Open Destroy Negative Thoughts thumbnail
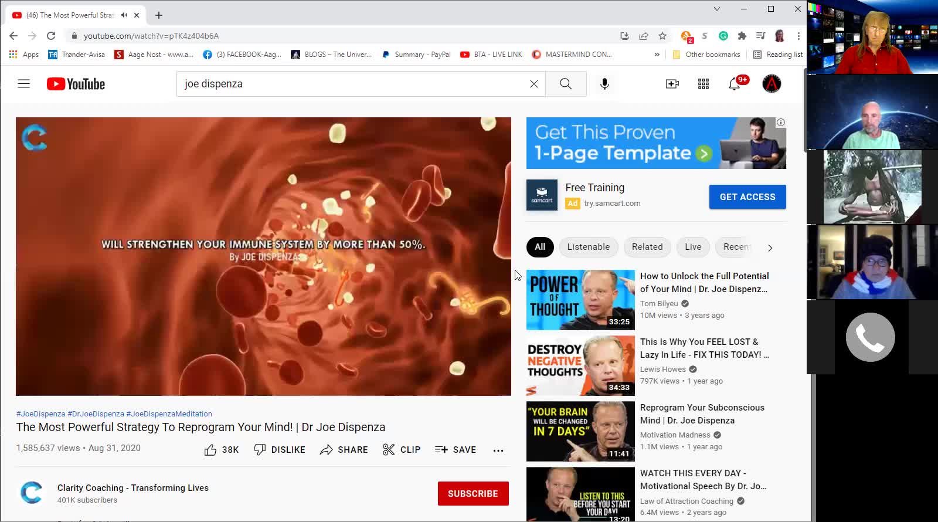Screen dimensions: 938x522 pos(580,365)
